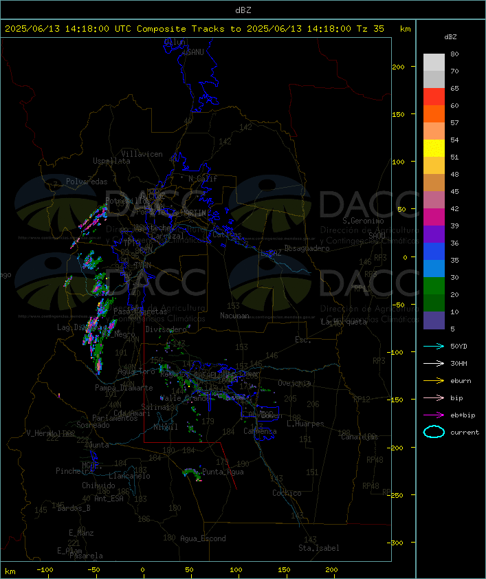Click the Ovejeria map label
This screenshot has width=486, height=579.
pos(294,383)
